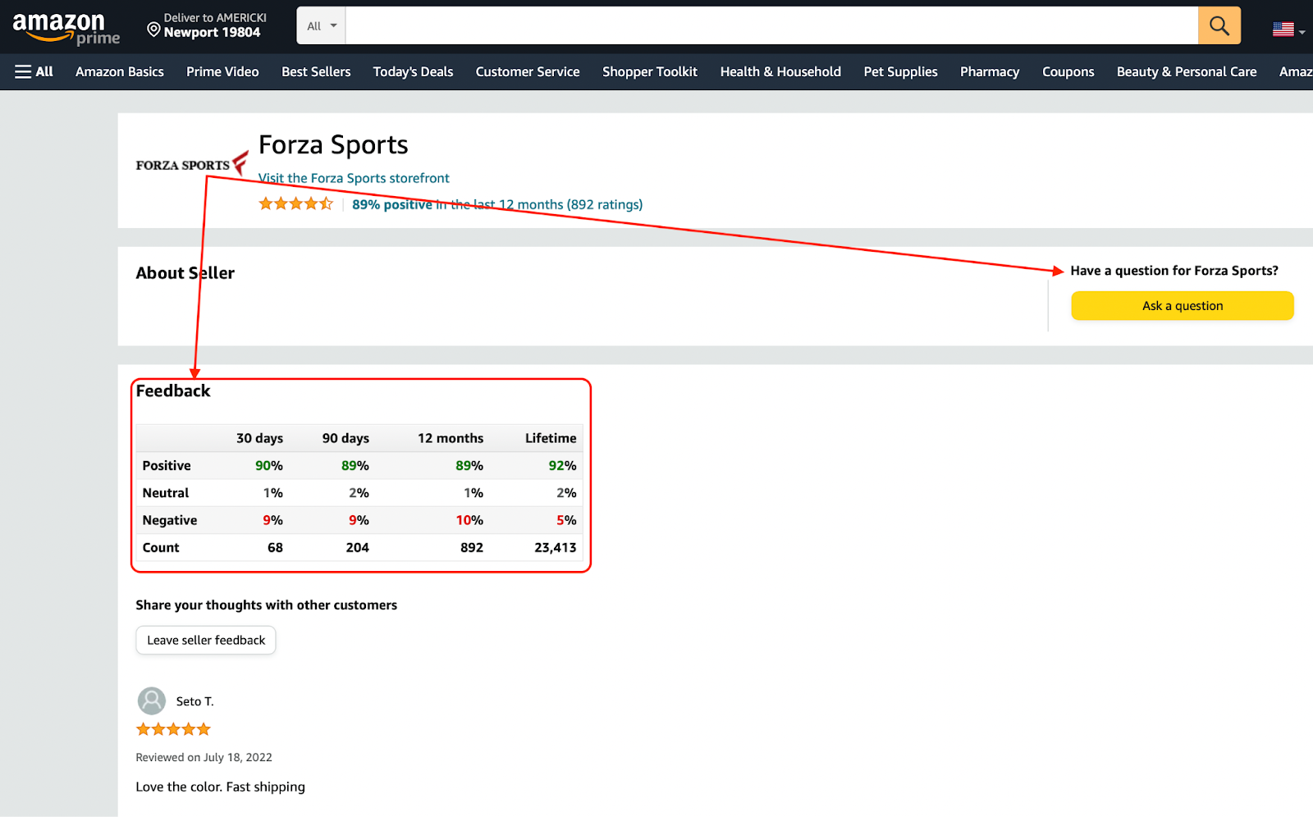Click into the Amazon search field
Image resolution: width=1313 pixels, height=817 pixels.
click(771, 25)
